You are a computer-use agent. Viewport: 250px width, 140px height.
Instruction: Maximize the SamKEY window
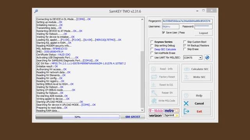pyautogui.click(x=203, y=10)
